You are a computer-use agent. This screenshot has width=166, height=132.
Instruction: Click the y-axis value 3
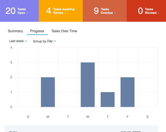11,62
